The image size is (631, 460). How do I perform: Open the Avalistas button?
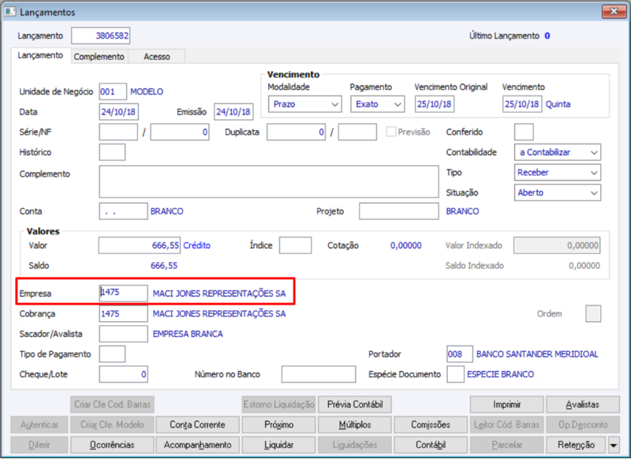[x=582, y=405]
